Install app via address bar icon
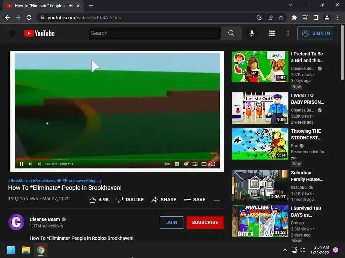Image resolution: width=345 pixels, height=258 pixels. tap(259, 17)
